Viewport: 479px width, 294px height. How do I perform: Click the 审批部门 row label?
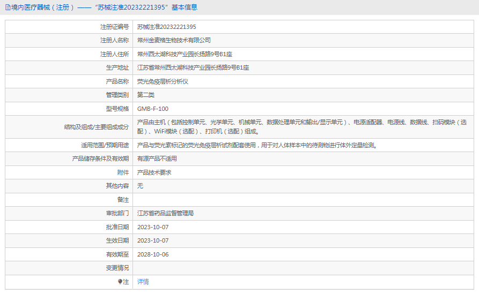(117, 213)
